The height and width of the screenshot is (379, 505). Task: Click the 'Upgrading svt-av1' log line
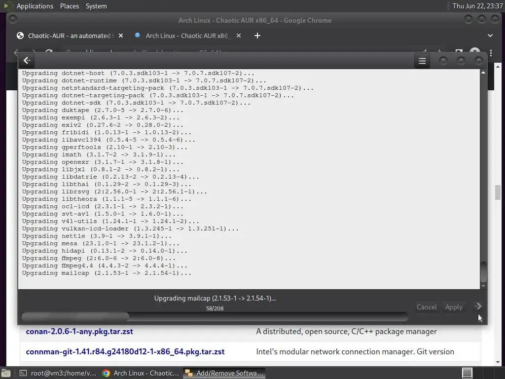tap(103, 214)
